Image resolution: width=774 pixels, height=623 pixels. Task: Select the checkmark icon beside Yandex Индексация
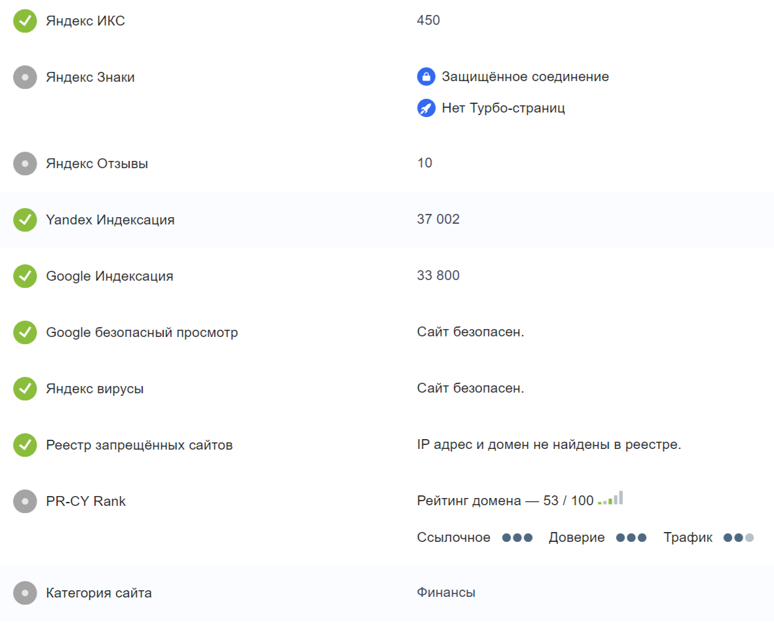tap(24, 220)
